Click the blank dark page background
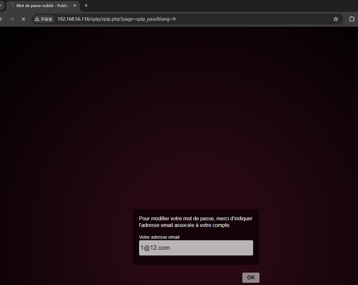 click(x=177, y=111)
